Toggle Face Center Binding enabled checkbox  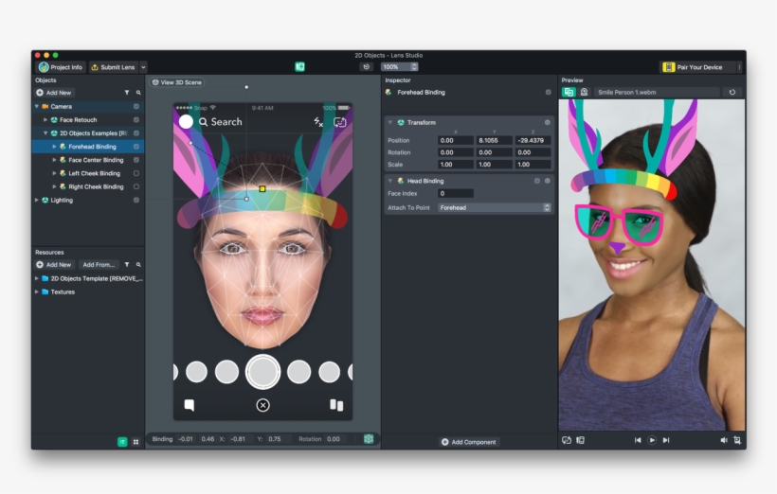136,160
